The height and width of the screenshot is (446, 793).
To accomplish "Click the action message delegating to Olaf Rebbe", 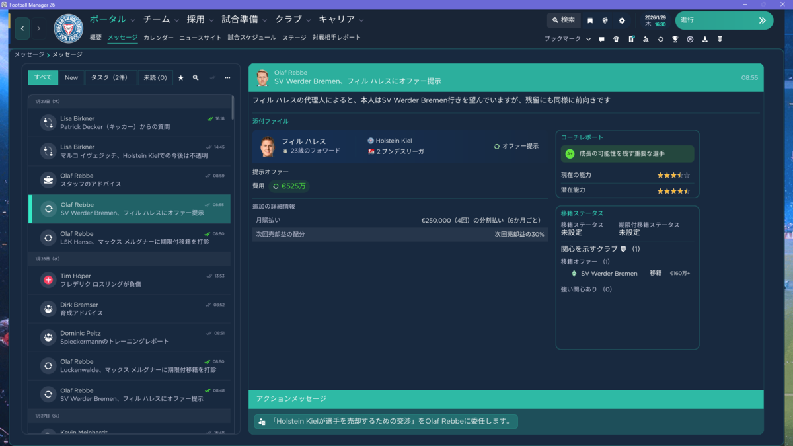I will (386, 421).
